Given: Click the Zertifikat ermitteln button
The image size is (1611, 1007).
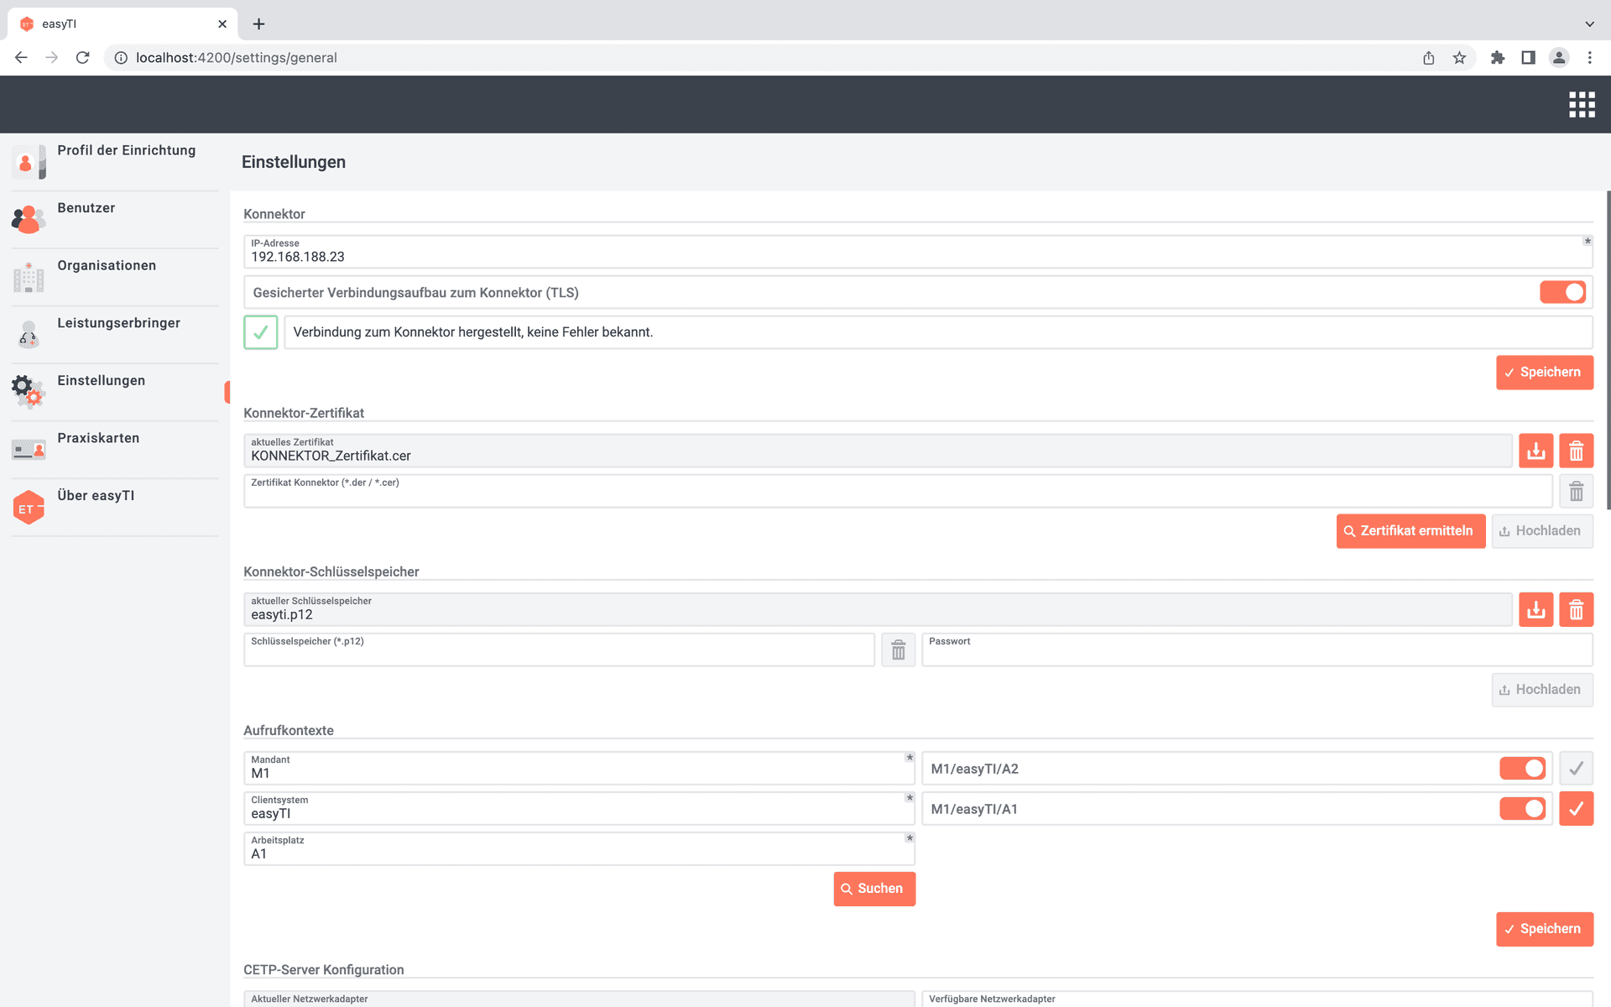Looking at the screenshot, I should coord(1410,531).
